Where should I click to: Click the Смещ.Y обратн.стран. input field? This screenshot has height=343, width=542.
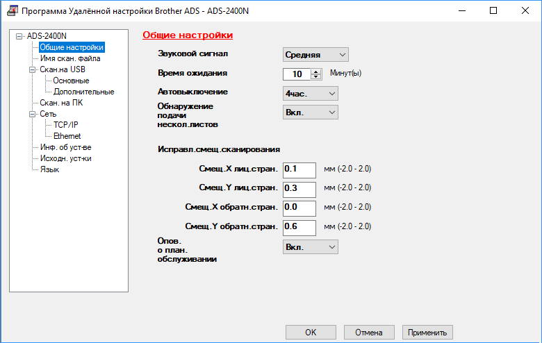tap(299, 228)
